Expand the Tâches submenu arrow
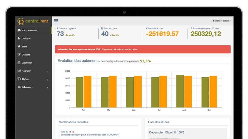Image resolution: width=248 pixels, height=139 pixels. pos(48,79)
